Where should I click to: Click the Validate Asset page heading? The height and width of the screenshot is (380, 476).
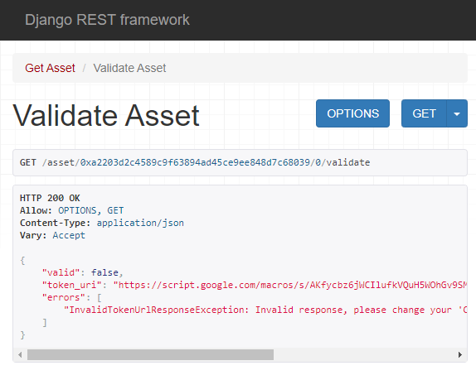106,115
